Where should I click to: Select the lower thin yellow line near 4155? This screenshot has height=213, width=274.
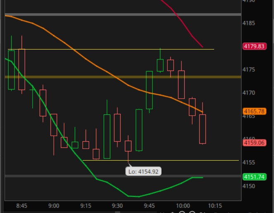161,160
